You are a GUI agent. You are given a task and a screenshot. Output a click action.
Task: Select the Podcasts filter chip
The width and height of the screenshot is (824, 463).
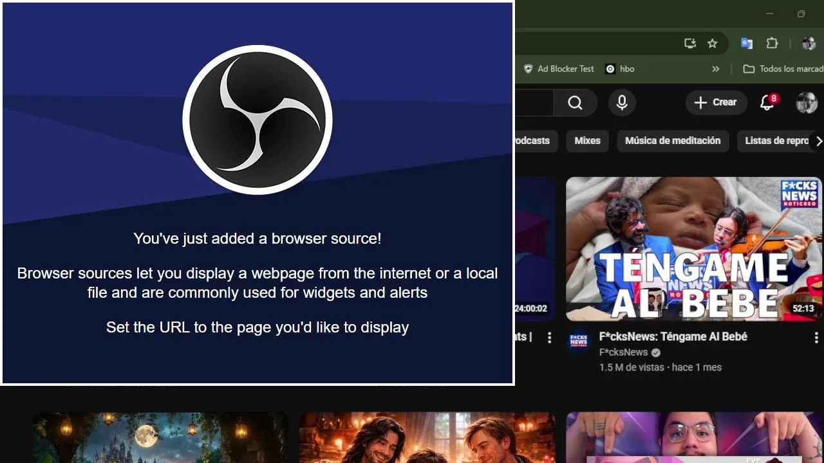pos(536,141)
